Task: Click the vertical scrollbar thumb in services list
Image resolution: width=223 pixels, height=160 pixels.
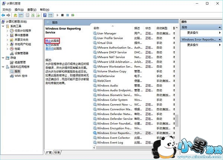Action: point(177,121)
